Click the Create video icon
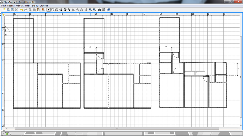This screenshot has width=243, height=136. (104, 10)
